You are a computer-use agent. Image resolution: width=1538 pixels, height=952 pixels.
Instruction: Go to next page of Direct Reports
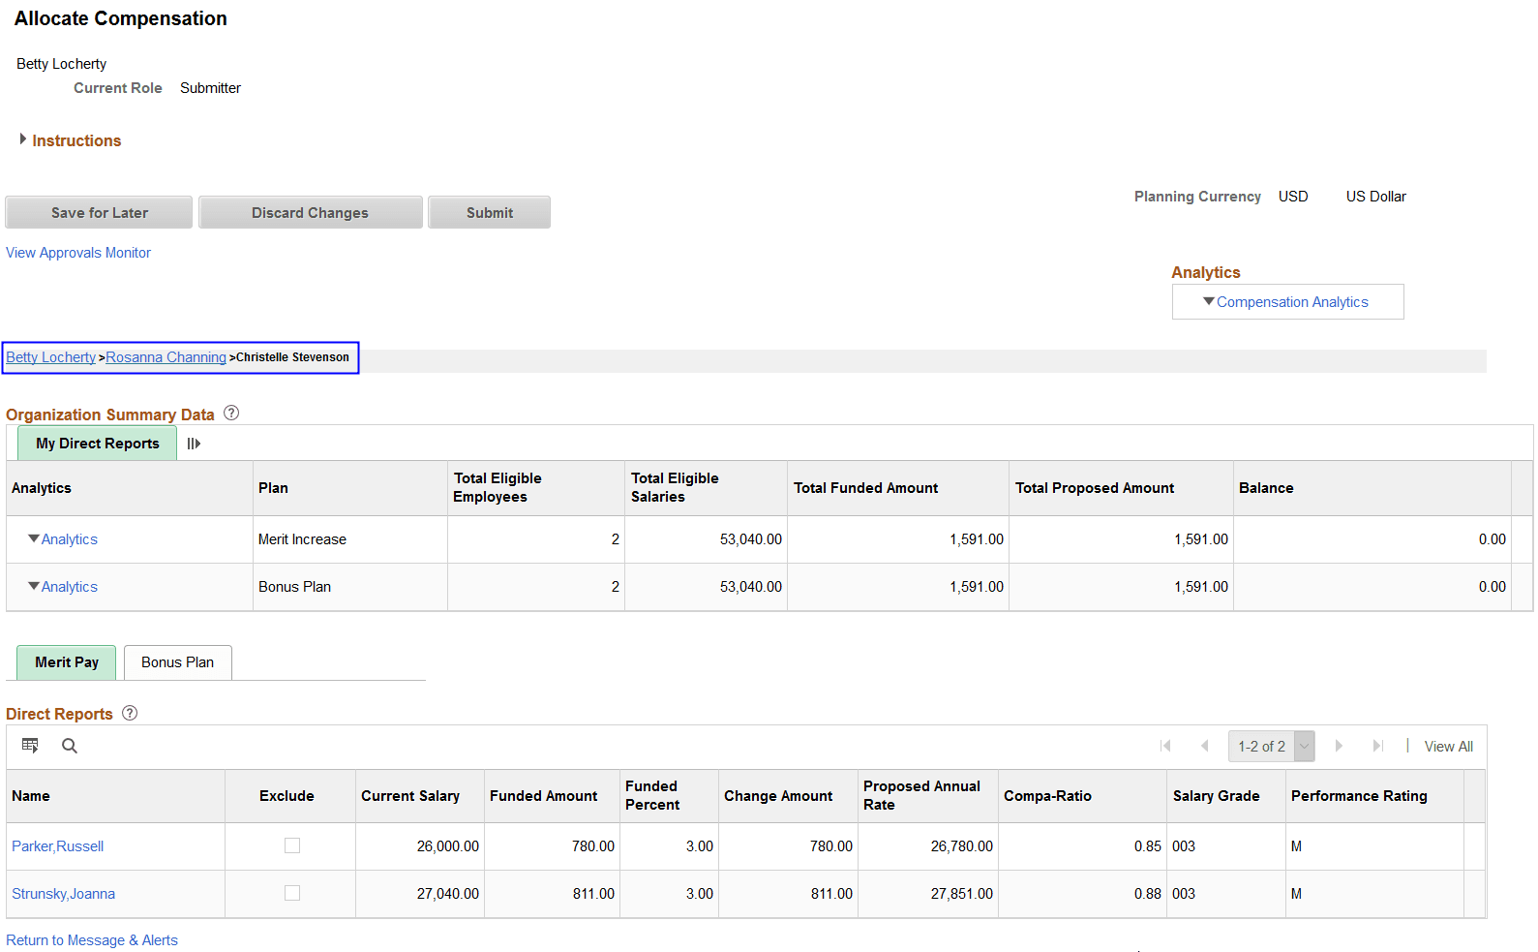point(1339,746)
